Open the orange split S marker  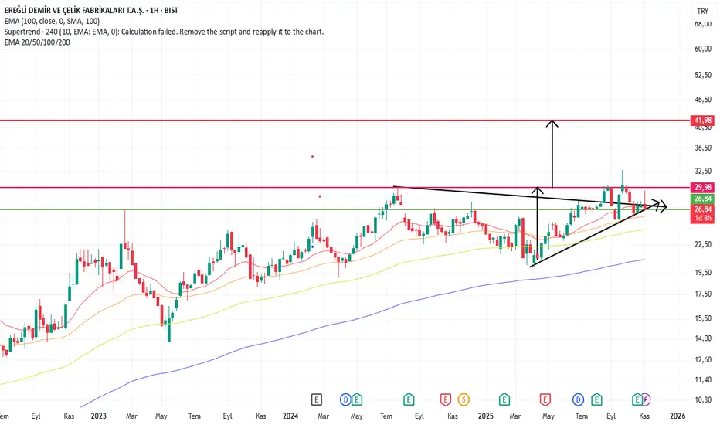click(464, 399)
